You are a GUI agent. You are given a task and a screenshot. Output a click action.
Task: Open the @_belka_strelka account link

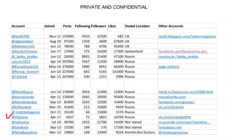[24, 56]
